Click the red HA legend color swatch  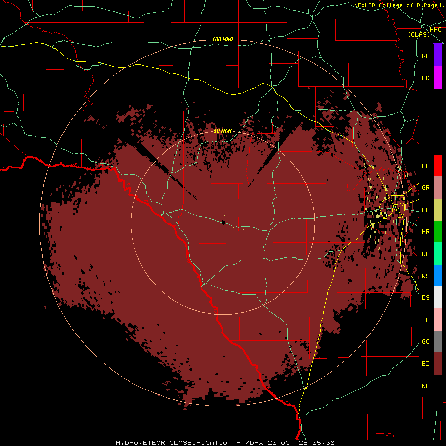(x=438, y=166)
